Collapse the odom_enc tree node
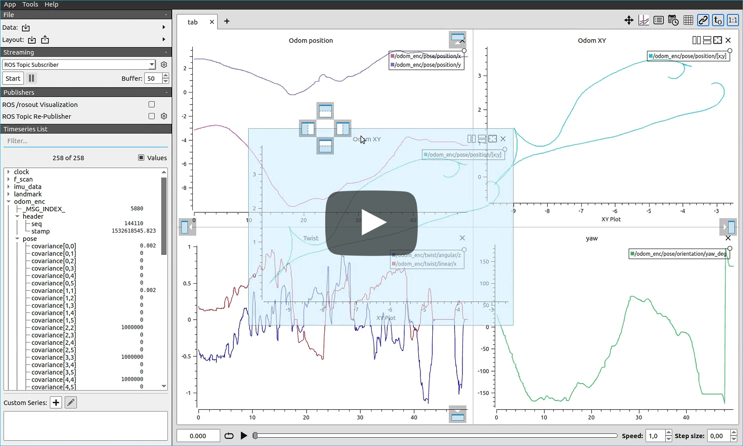 coord(8,202)
